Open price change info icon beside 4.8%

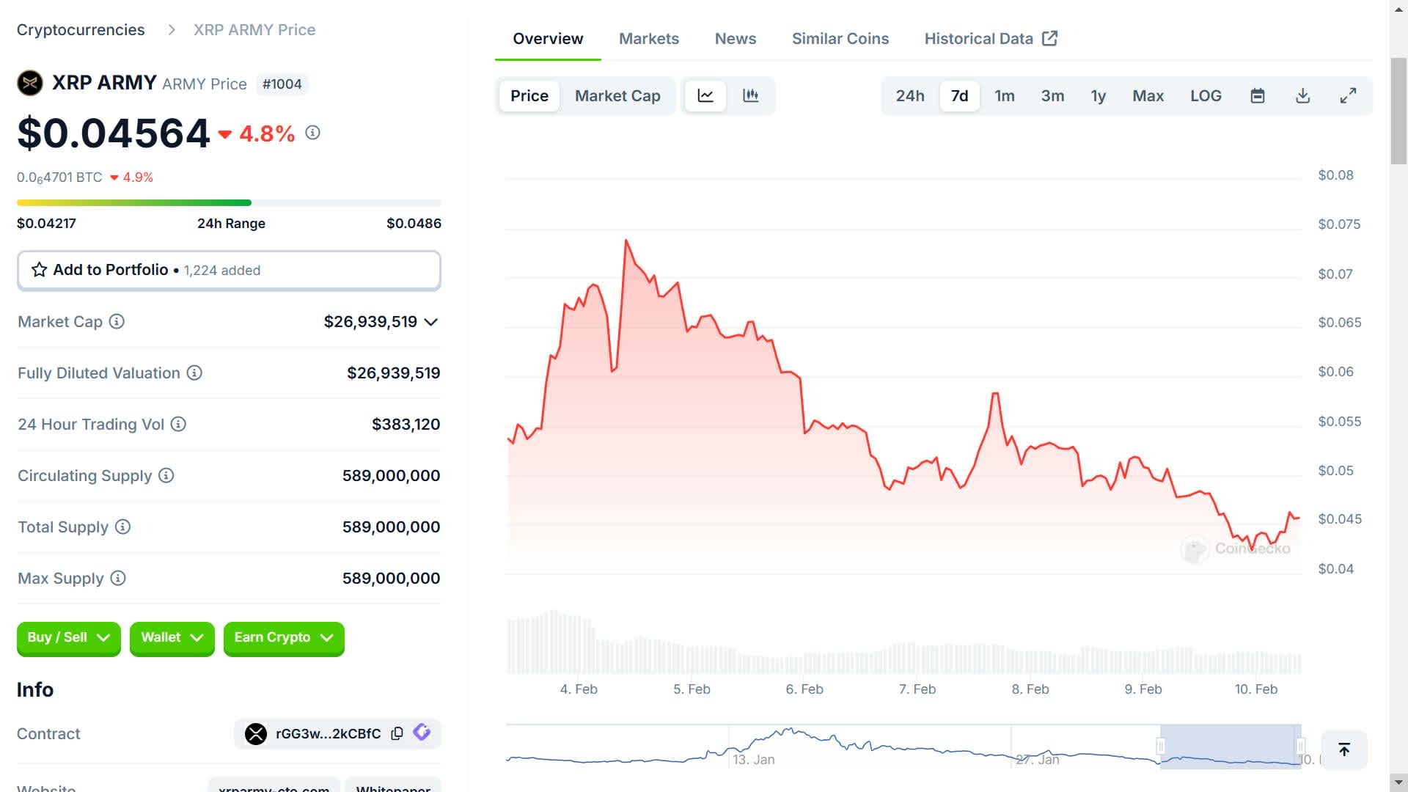(x=313, y=133)
